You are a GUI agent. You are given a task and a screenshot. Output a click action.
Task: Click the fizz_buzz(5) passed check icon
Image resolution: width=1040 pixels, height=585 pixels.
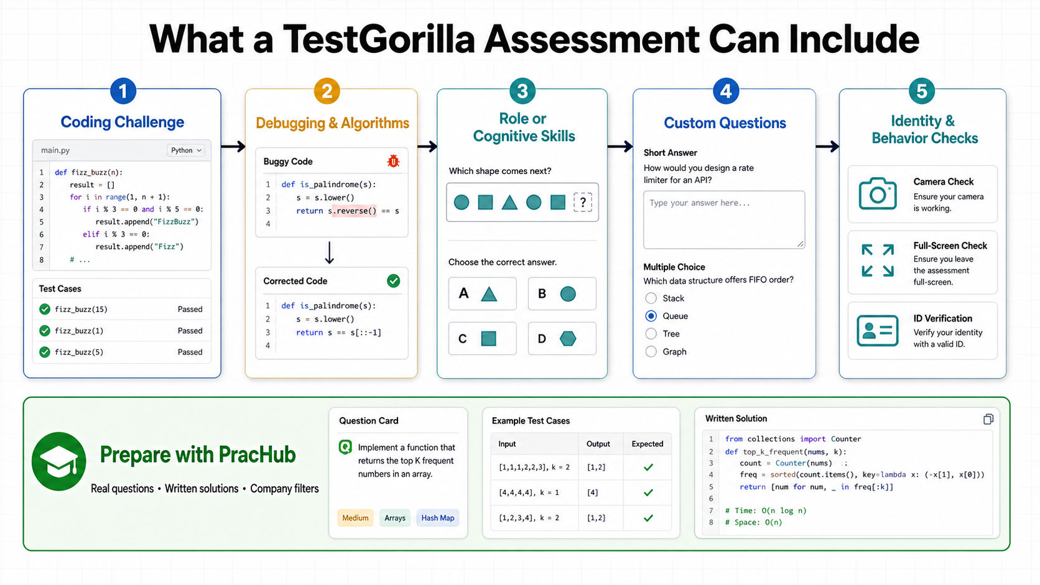coord(45,352)
